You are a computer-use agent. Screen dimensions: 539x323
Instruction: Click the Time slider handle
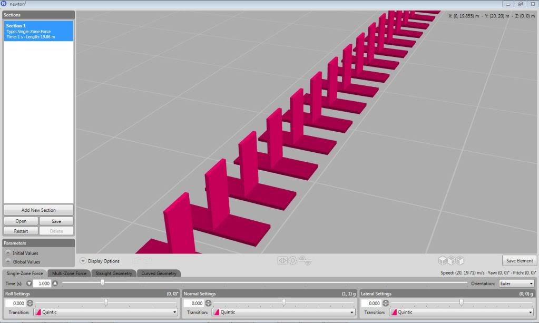[x=102, y=283]
